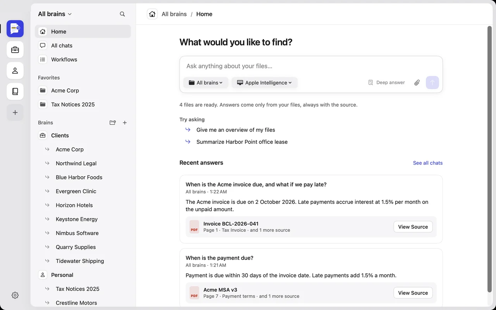496x310 pixels.
Task: Open the chat app icon in left rail
Action: [x=15, y=29]
